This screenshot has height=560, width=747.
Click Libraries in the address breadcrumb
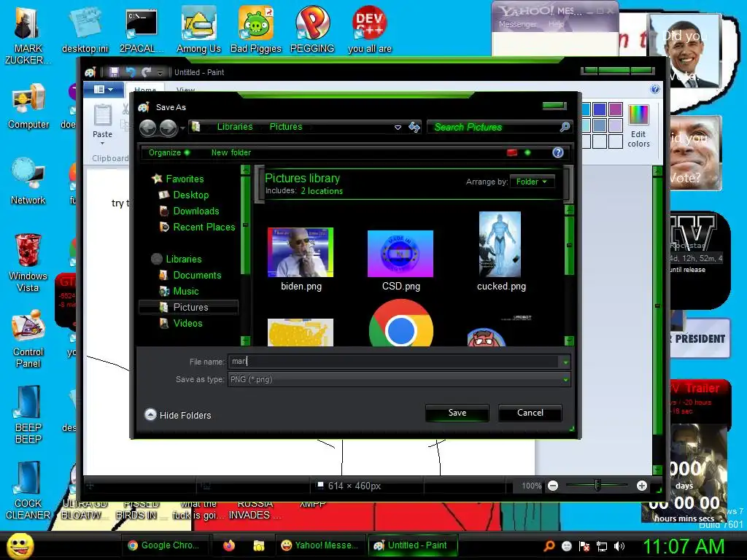click(x=235, y=127)
